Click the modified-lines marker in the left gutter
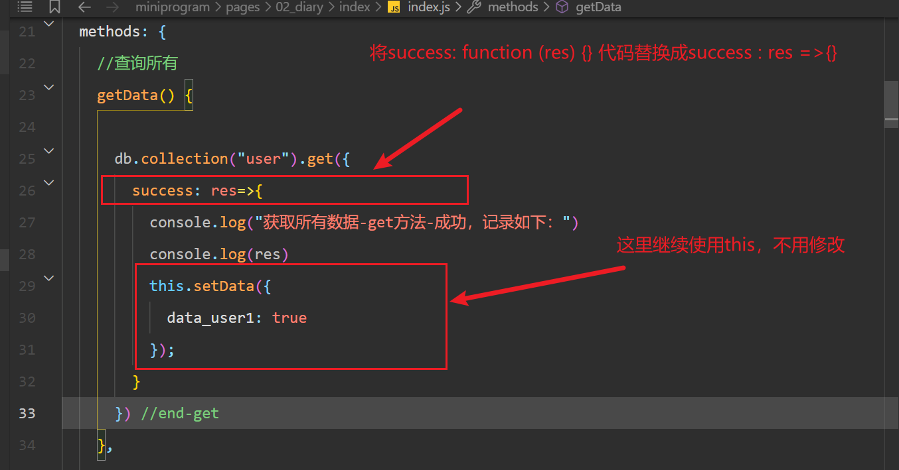 5,260
